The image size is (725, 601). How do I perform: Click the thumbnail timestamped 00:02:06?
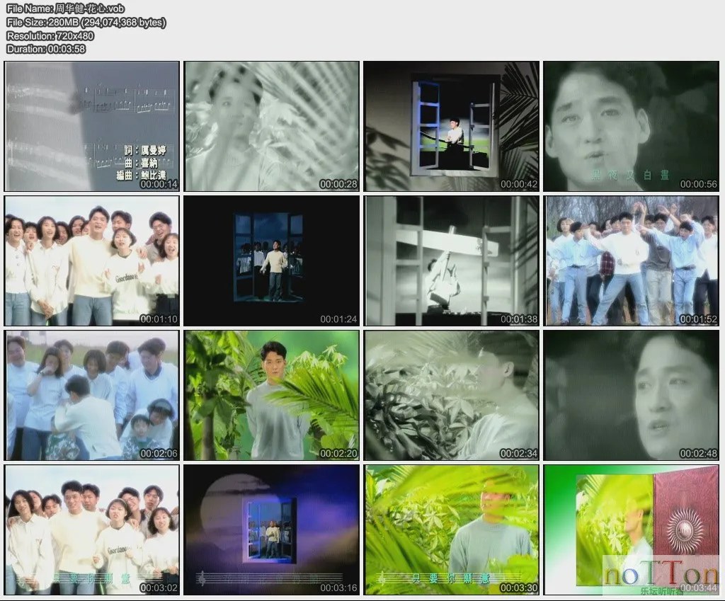point(92,395)
